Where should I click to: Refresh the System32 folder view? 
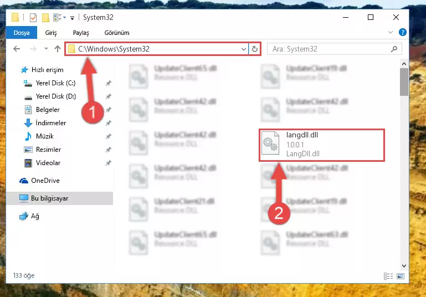coord(255,49)
